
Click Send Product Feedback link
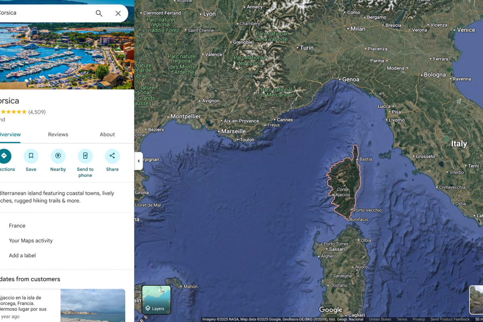coord(450,319)
